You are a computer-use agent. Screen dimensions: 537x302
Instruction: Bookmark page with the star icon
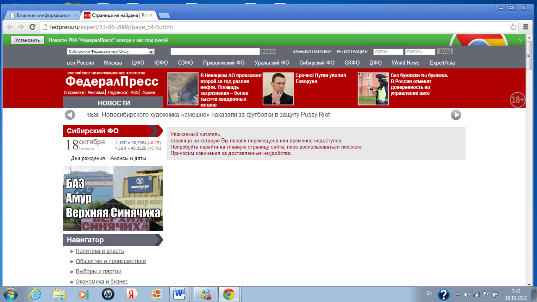tap(513, 27)
